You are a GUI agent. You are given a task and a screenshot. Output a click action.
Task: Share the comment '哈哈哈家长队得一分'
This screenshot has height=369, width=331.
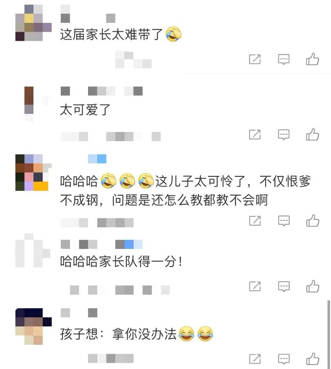click(255, 287)
